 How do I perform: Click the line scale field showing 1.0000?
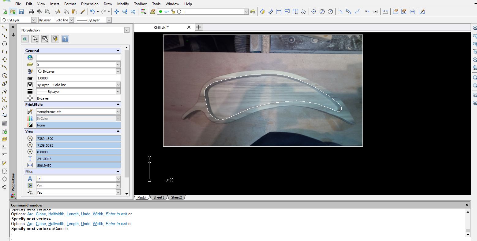point(78,78)
